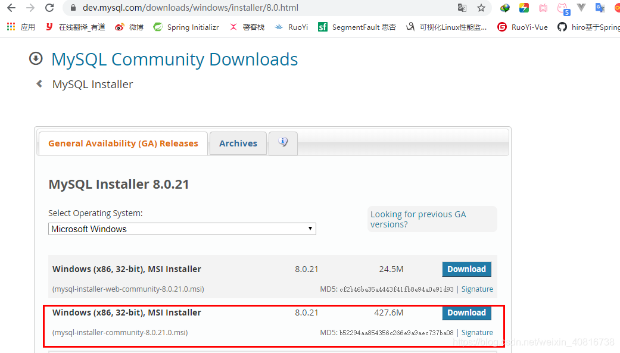The height and width of the screenshot is (353, 620).
Task: Open Looking for previous GA versions link
Action: click(418, 219)
